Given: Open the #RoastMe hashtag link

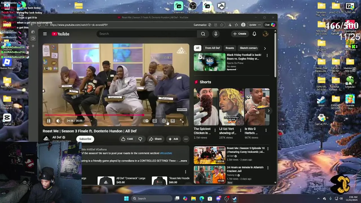Looking at the screenshot, I should [166, 153].
